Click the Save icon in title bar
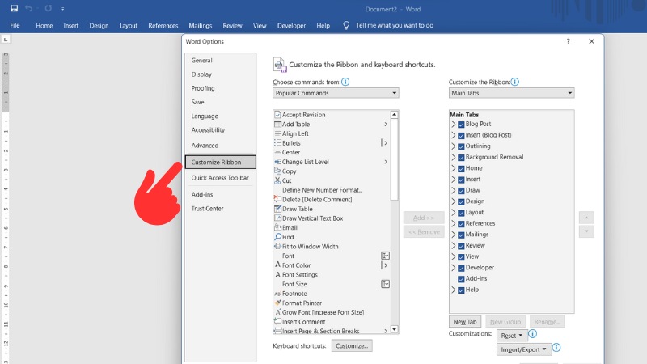 point(14,8)
